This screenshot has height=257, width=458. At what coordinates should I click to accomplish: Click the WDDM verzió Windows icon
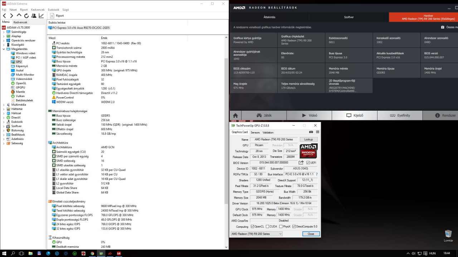pyautogui.click(x=54, y=102)
